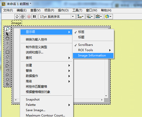Select the Zoom magnifier tool
The width and height of the screenshot is (142, 117).
pos(7,29)
